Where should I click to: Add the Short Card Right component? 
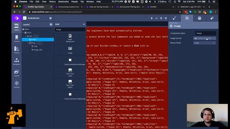click(70, 84)
